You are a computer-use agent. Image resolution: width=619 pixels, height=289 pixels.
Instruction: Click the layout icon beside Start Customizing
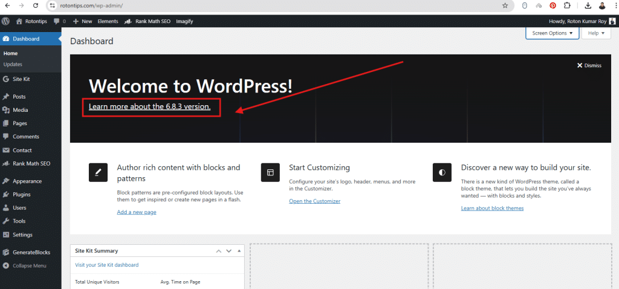(x=270, y=172)
